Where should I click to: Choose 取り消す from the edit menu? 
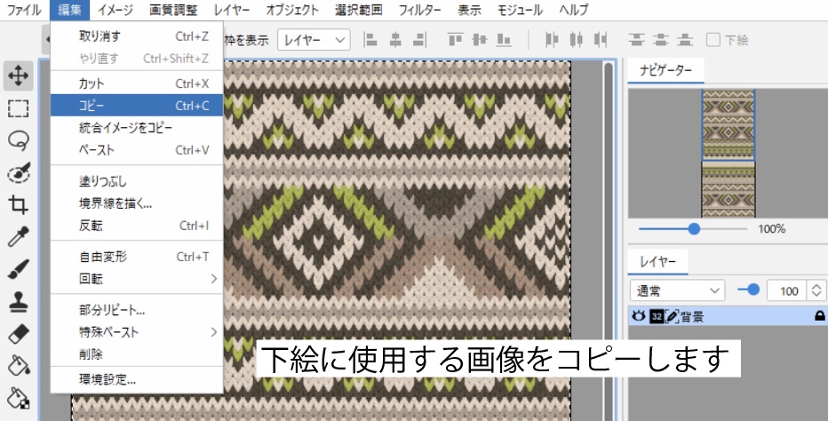click(138, 36)
